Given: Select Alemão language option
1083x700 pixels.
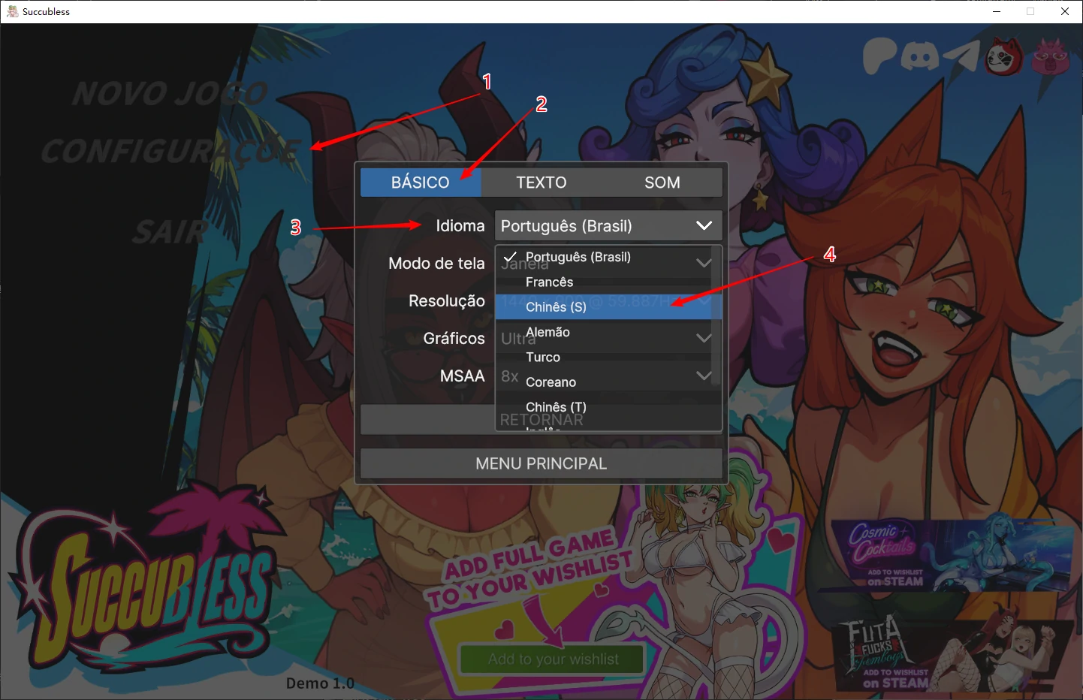Looking at the screenshot, I should pyautogui.click(x=548, y=332).
